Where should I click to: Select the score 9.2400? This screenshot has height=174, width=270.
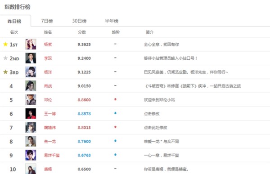[x=84, y=58]
